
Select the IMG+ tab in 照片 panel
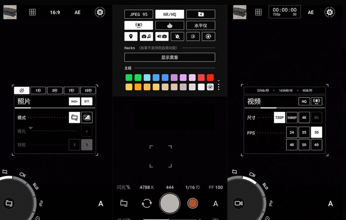point(74,102)
